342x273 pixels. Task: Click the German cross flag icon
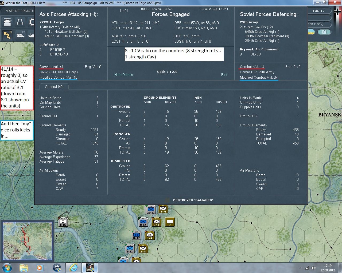337,11
